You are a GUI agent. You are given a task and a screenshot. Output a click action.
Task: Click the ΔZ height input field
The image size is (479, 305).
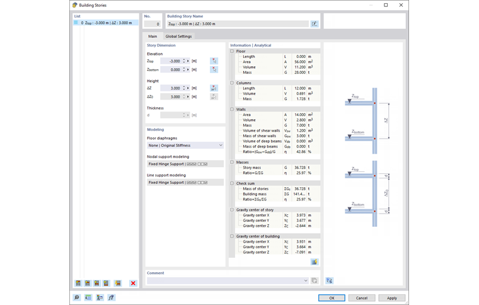(171, 88)
